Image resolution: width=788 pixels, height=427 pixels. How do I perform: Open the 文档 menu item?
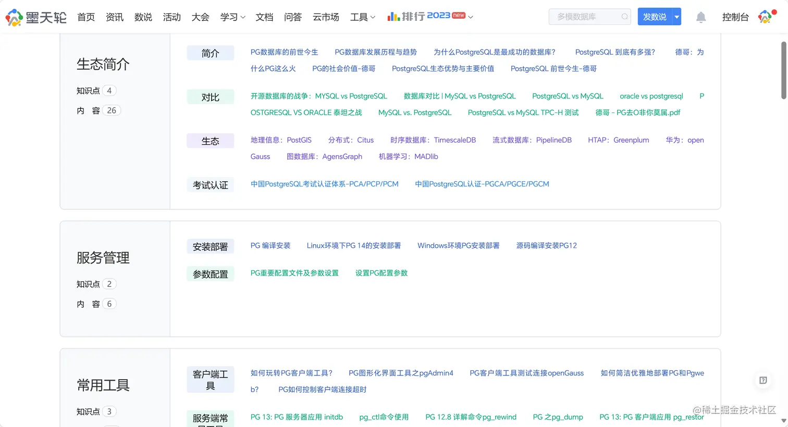click(265, 17)
